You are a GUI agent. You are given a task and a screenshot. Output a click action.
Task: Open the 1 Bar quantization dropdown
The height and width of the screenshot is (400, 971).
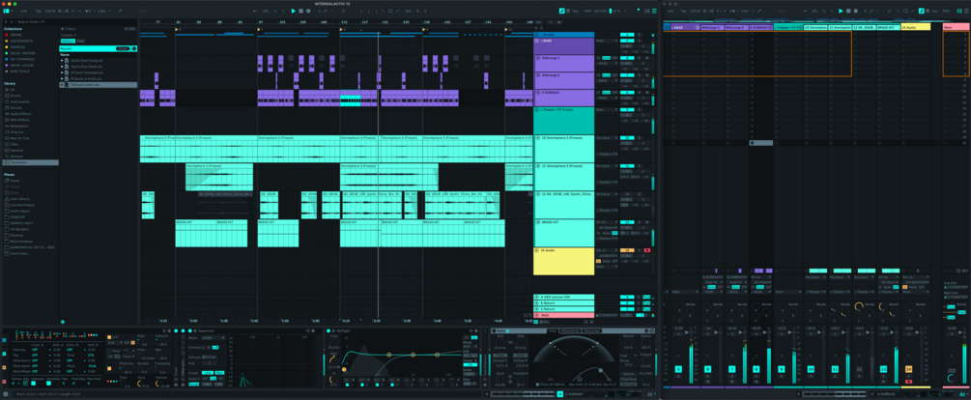(102, 11)
